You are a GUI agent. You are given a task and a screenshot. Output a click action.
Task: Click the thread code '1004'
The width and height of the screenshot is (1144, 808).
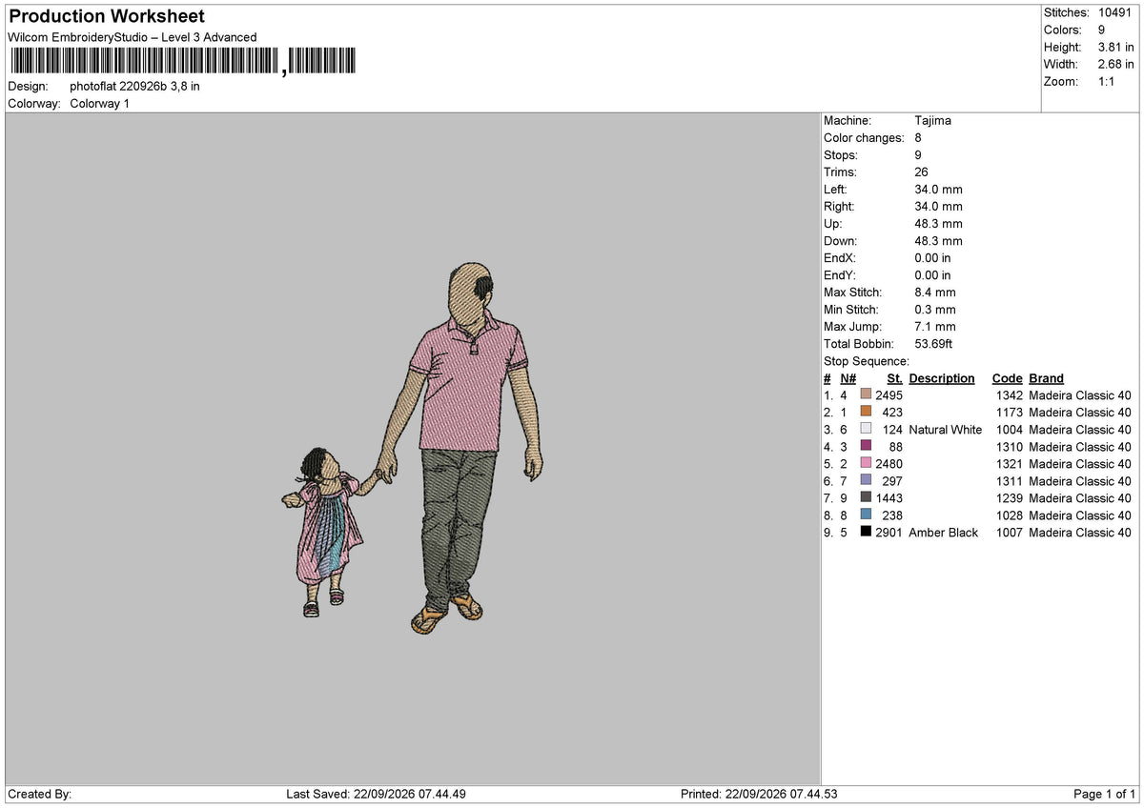point(1009,430)
